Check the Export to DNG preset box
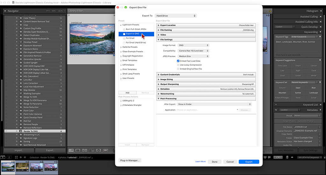Screen dimensions: 326x175 click(x=124, y=34)
